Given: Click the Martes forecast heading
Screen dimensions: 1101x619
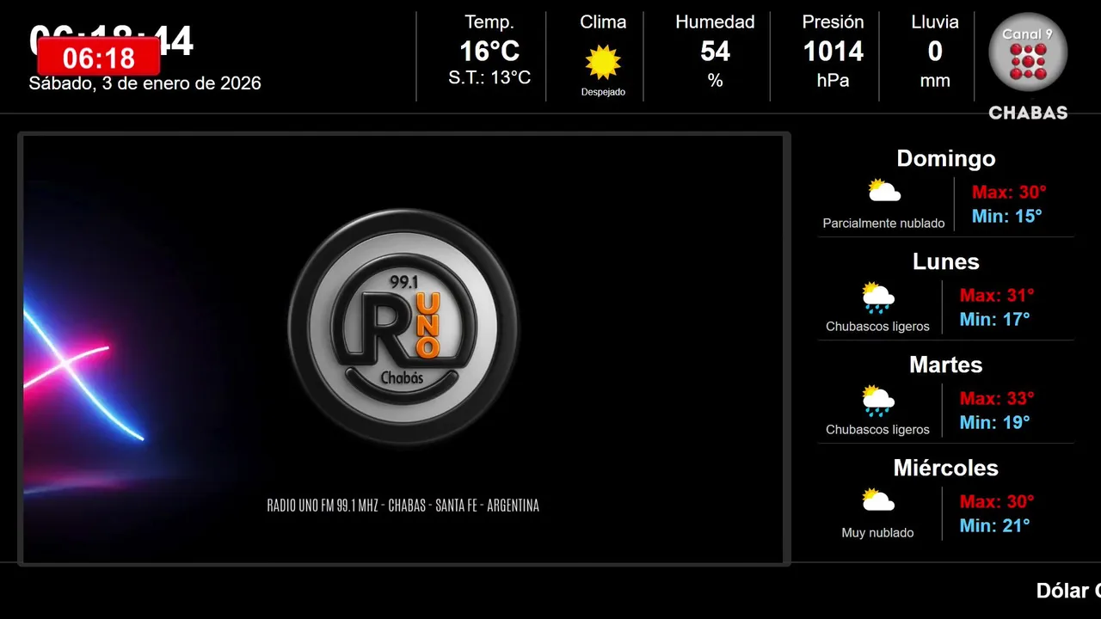Looking at the screenshot, I should pyautogui.click(x=946, y=365).
